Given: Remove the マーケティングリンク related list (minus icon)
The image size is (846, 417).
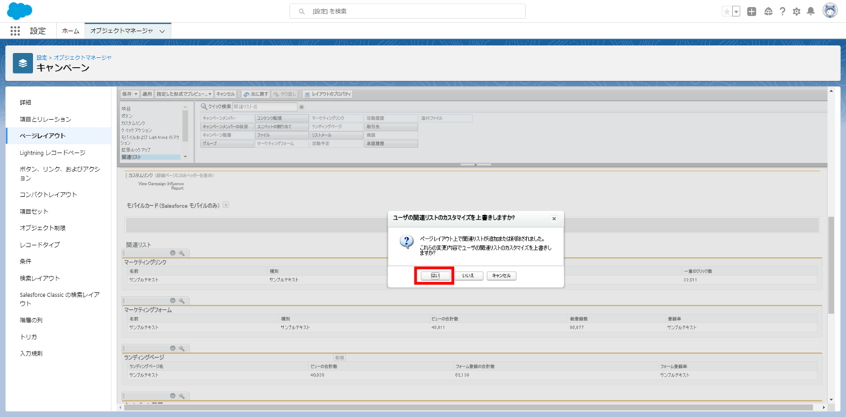Looking at the screenshot, I should pyautogui.click(x=173, y=253).
